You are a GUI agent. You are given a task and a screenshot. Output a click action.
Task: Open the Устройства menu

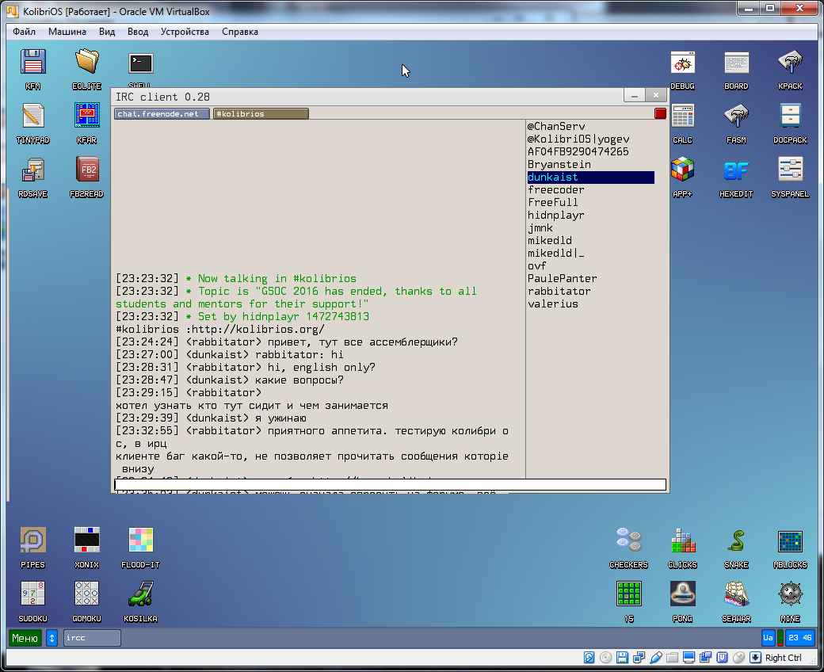point(185,32)
